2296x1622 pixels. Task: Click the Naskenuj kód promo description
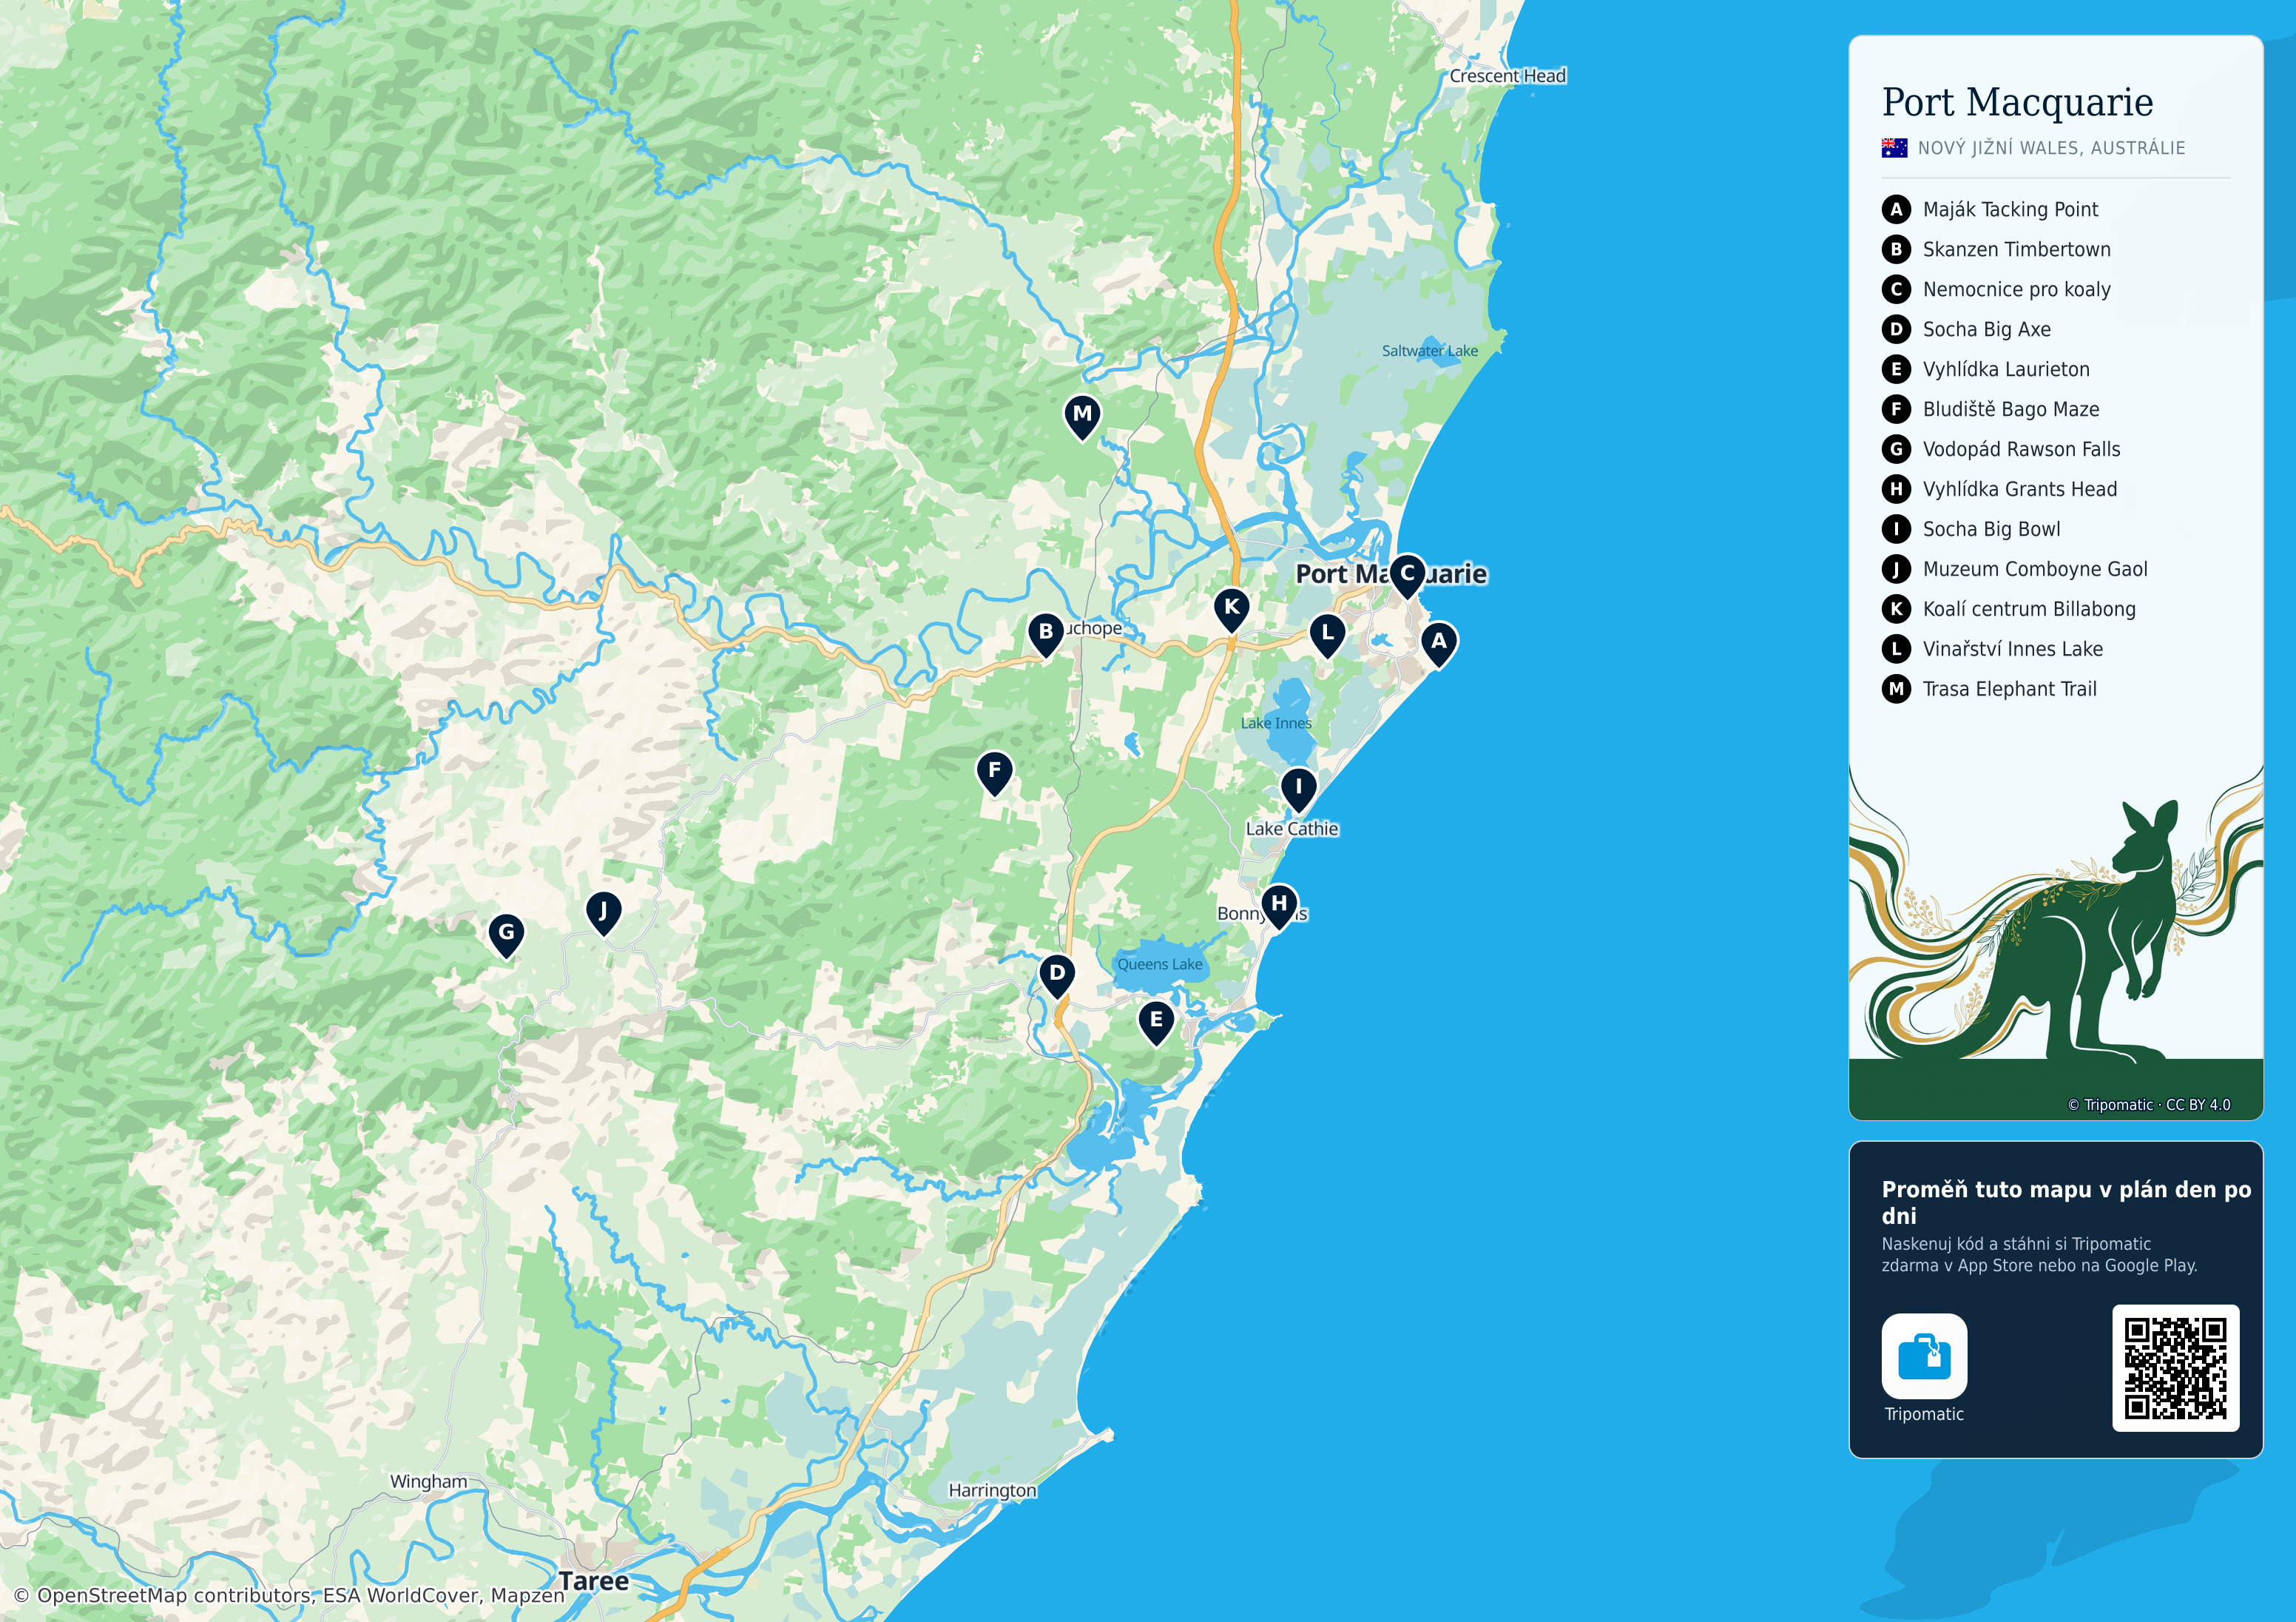coord(2039,1255)
